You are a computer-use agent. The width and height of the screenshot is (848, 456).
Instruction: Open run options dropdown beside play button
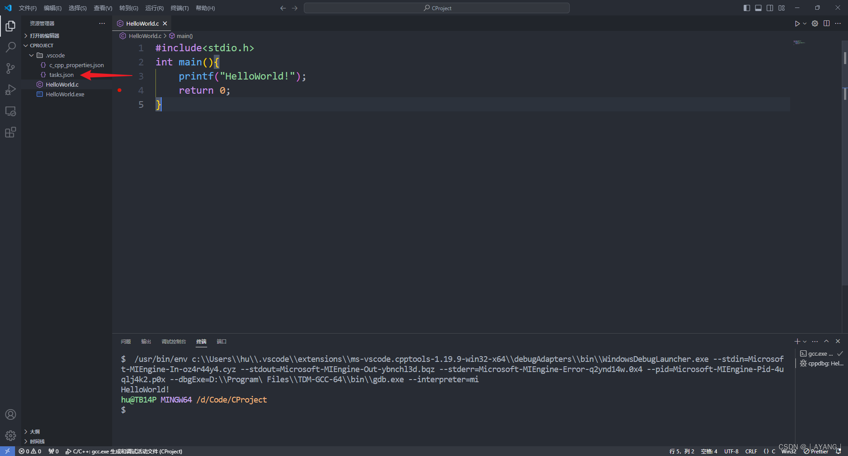point(805,23)
